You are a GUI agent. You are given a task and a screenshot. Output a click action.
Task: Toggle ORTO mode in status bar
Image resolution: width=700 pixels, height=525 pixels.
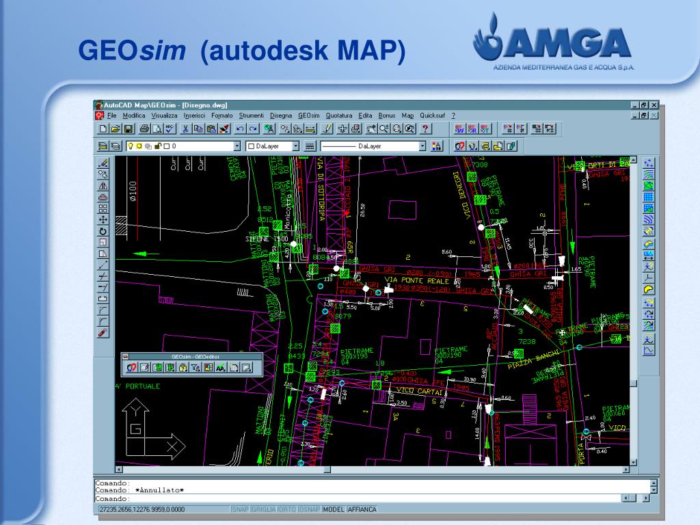pyautogui.click(x=287, y=509)
